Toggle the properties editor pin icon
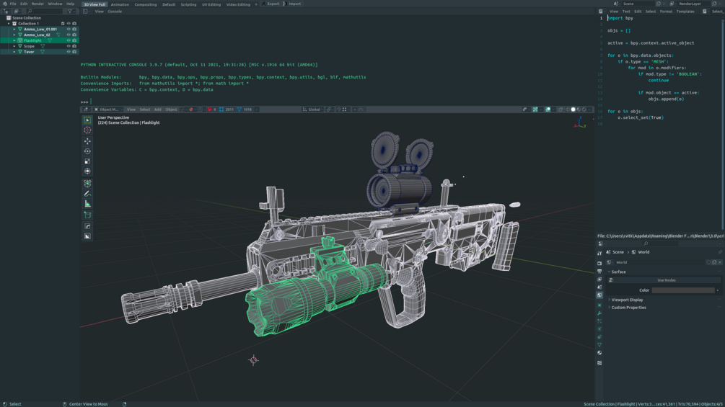Image resolution: width=725 pixels, height=407 pixels. click(720, 252)
